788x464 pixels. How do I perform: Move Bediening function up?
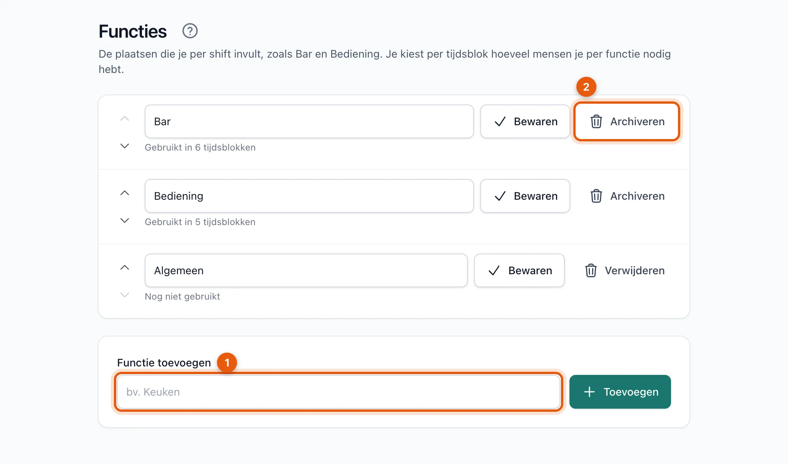click(125, 193)
